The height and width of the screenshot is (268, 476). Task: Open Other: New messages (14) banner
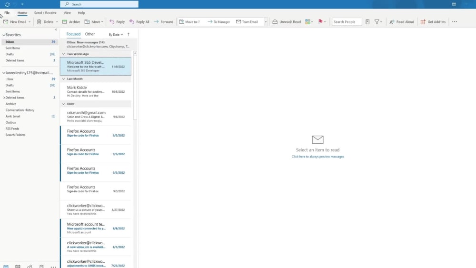tap(99, 44)
